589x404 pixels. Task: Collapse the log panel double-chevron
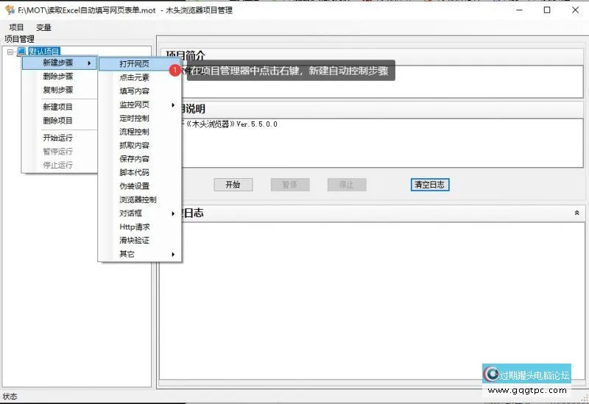click(x=577, y=213)
